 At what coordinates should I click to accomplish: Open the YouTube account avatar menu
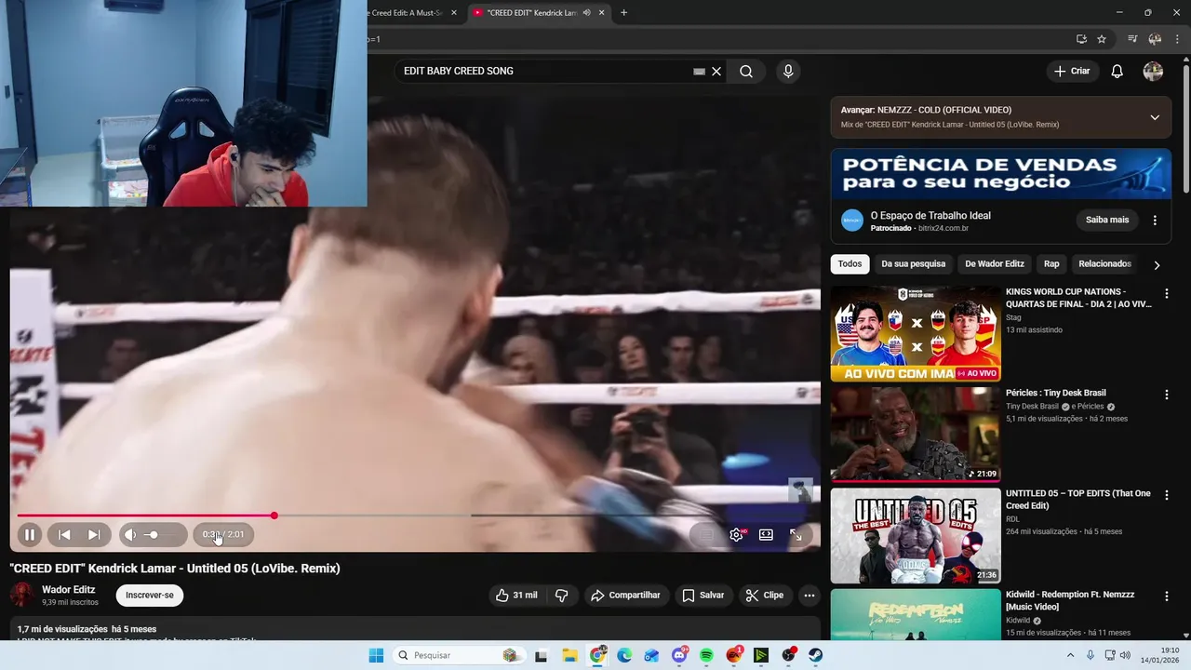pos(1153,71)
